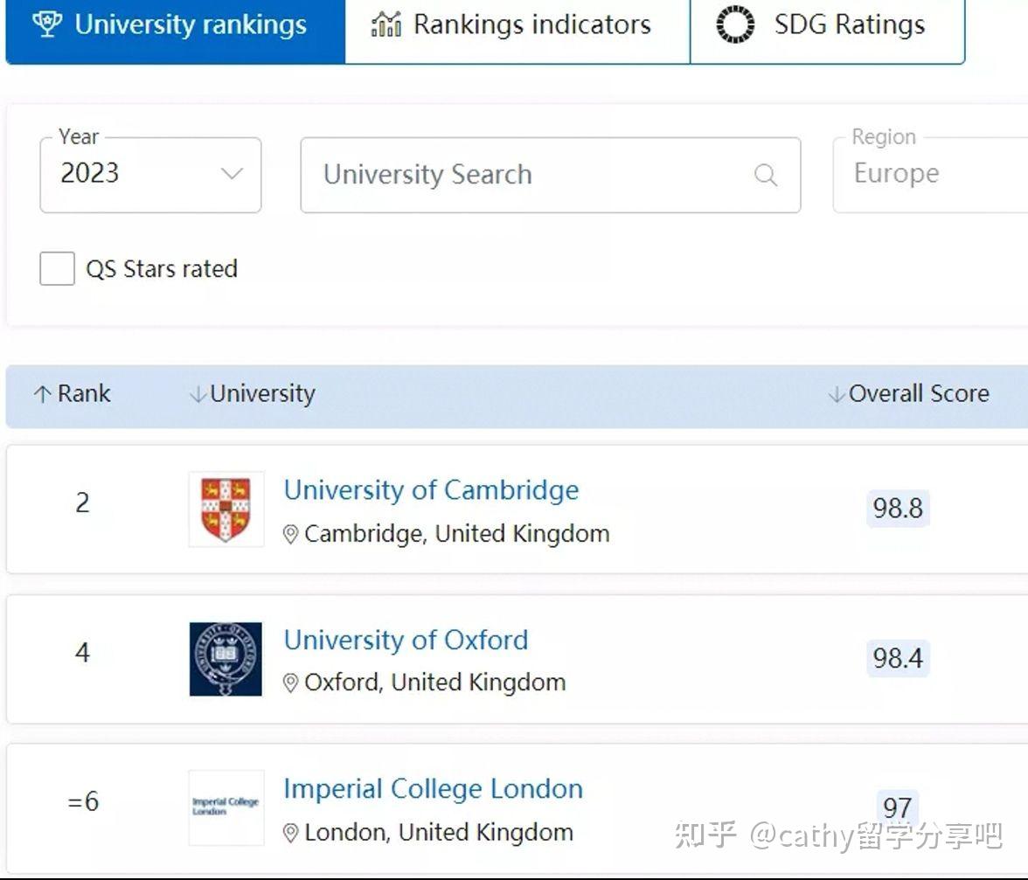Open the Imperial College London link
Image resolution: width=1028 pixels, height=880 pixels.
[433, 788]
